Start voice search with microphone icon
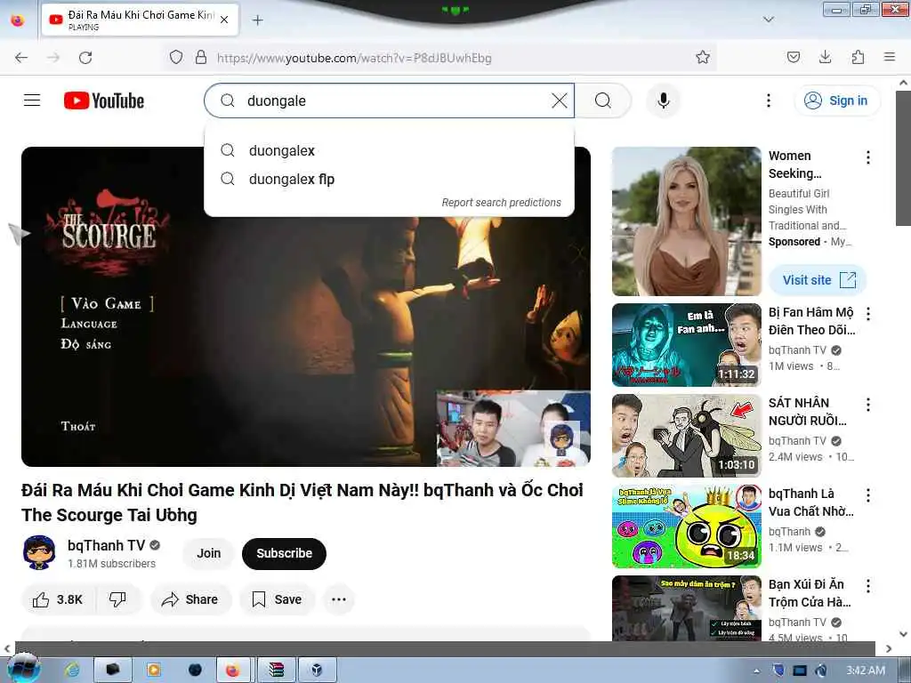Image resolution: width=911 pixels, height=683 pixels. 663,100
